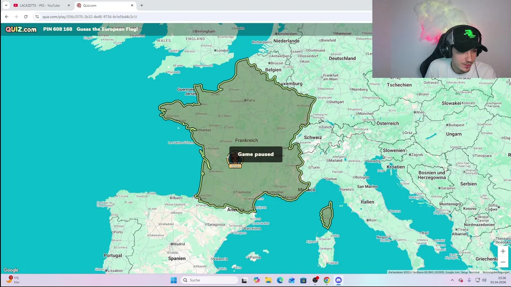Open the tab search dropdown arrow

coord(6,5)
